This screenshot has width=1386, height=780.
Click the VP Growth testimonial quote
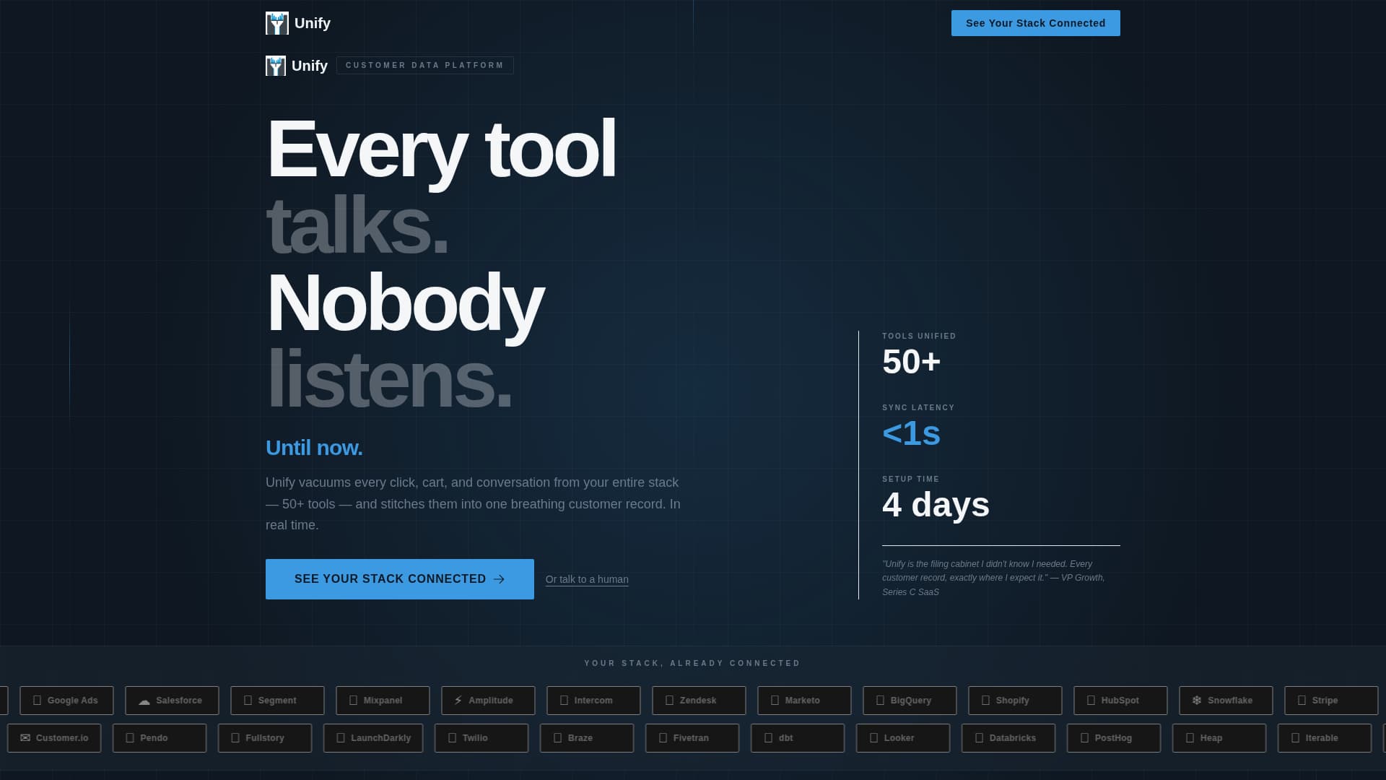tap(993, 578)
